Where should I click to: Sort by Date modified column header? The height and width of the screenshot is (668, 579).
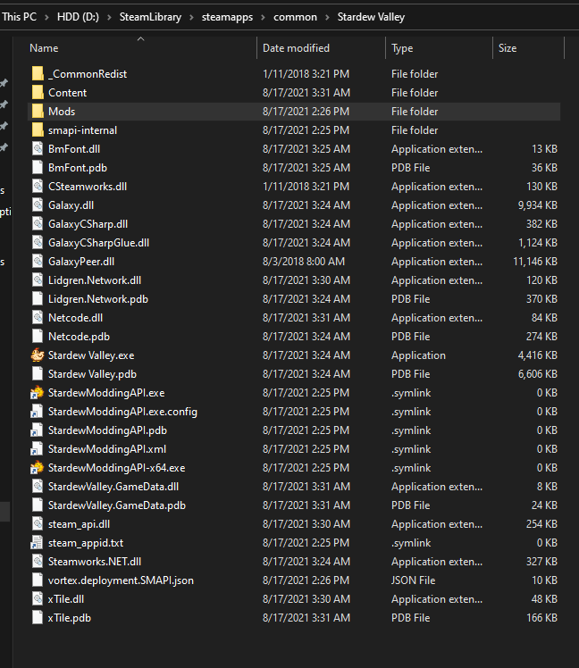click(x=296, y=48)
